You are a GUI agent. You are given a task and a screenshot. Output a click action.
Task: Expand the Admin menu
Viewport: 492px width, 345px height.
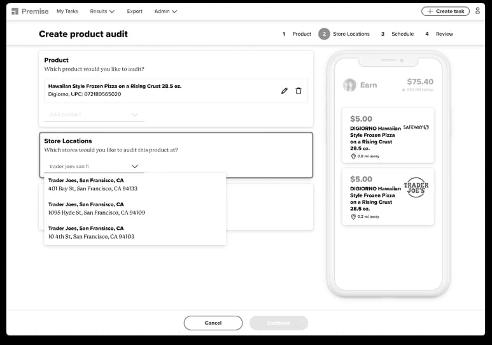(x=165, y=11)
